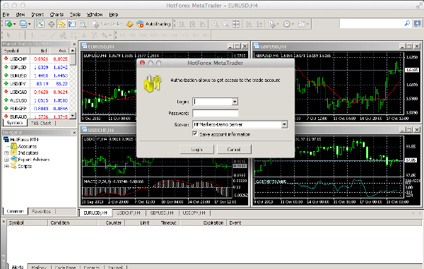Select the cursor arrow tool

point(8,35)
